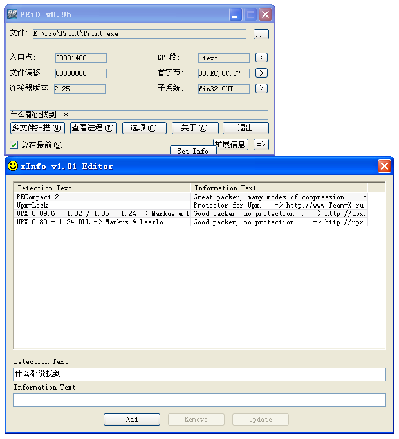Click info cell 'Great packer, many modes of compression'
Screen dimensions: 399x439
pos(279,197)
